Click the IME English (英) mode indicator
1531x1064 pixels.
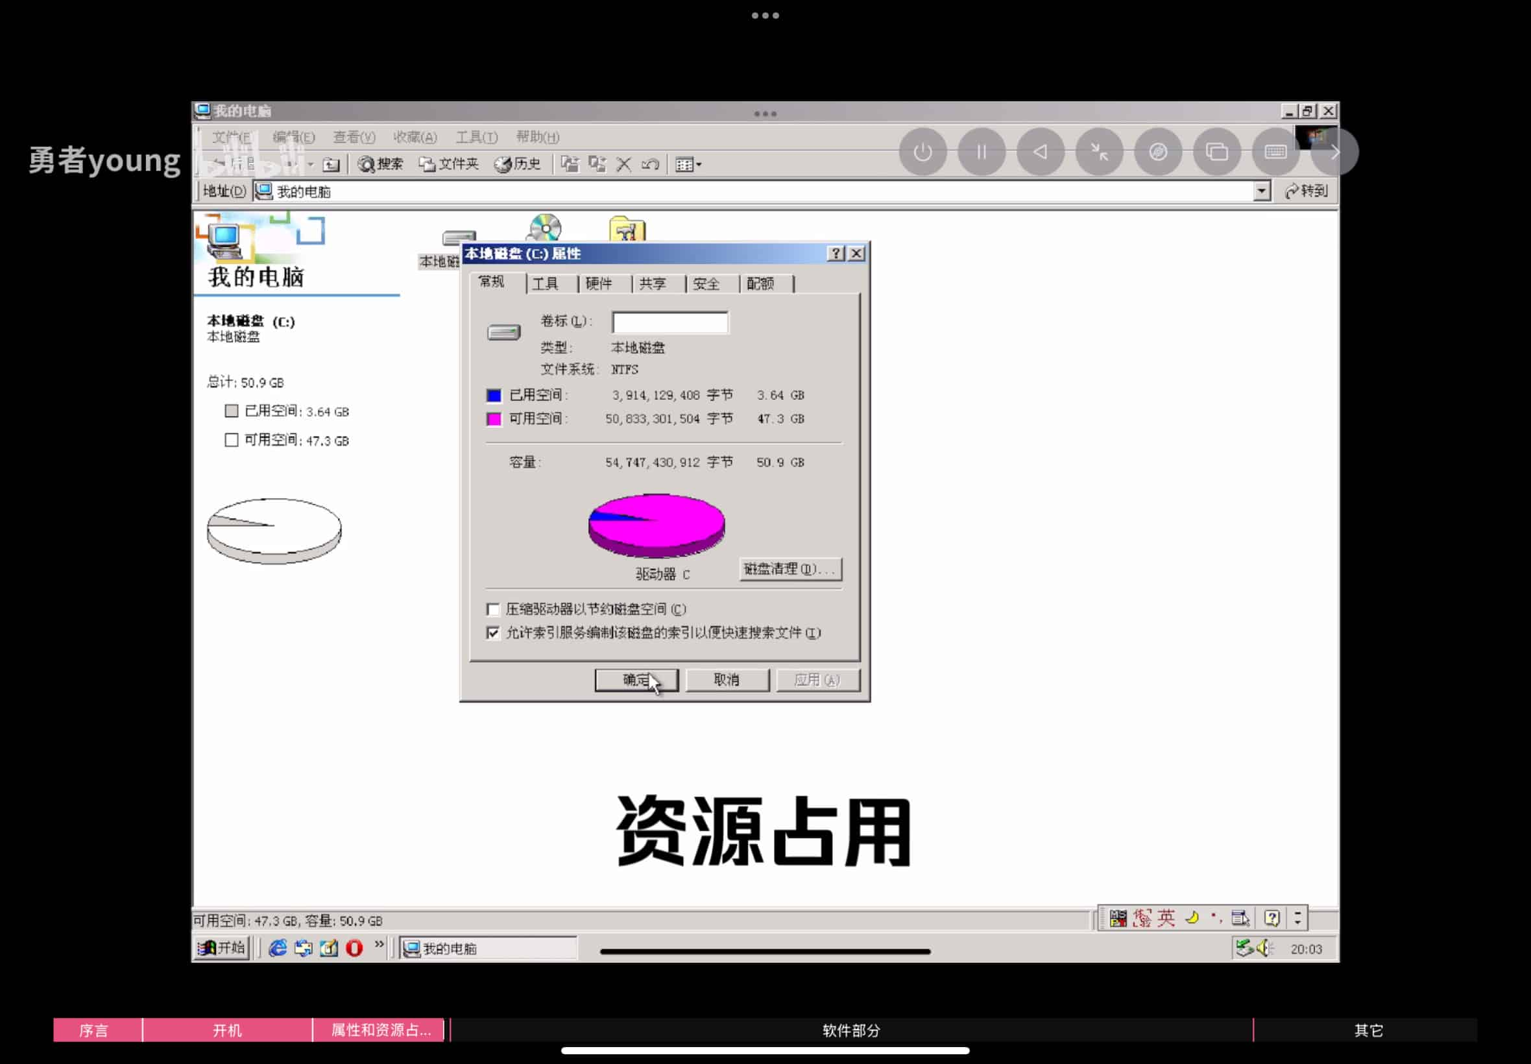[x=1166, y=918]
